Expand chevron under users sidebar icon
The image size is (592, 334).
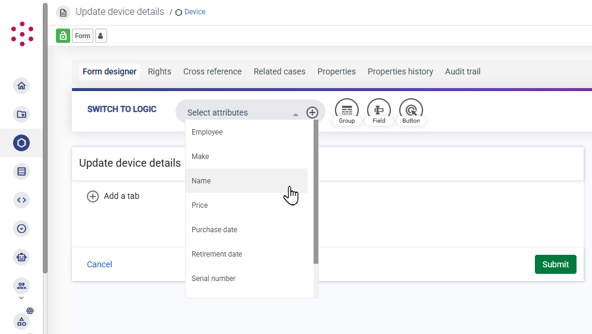(x=21, y=298)
